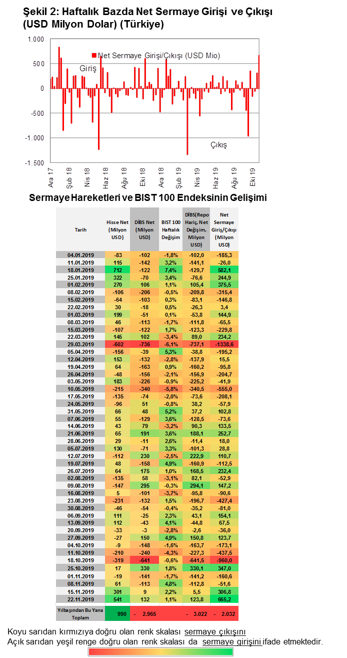Select the Giriş label in the chart
The width and height of the screenshot is (347, 658).
pyautogui.click(x=87, y=68)
